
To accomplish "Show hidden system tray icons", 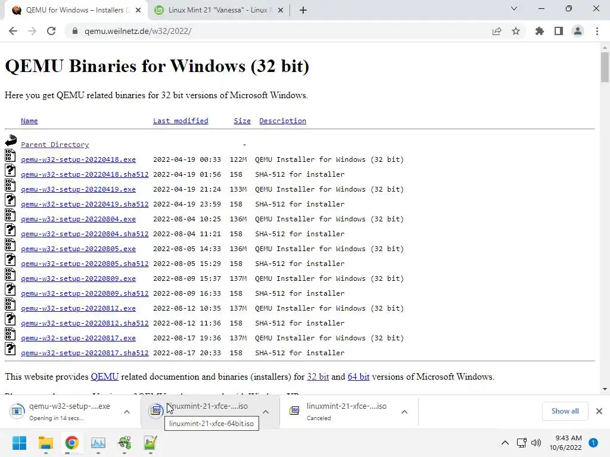I will 505,443.
